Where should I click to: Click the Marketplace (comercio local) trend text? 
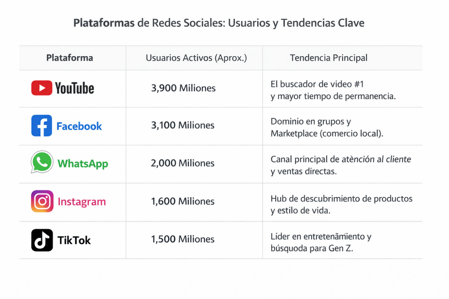327,133
